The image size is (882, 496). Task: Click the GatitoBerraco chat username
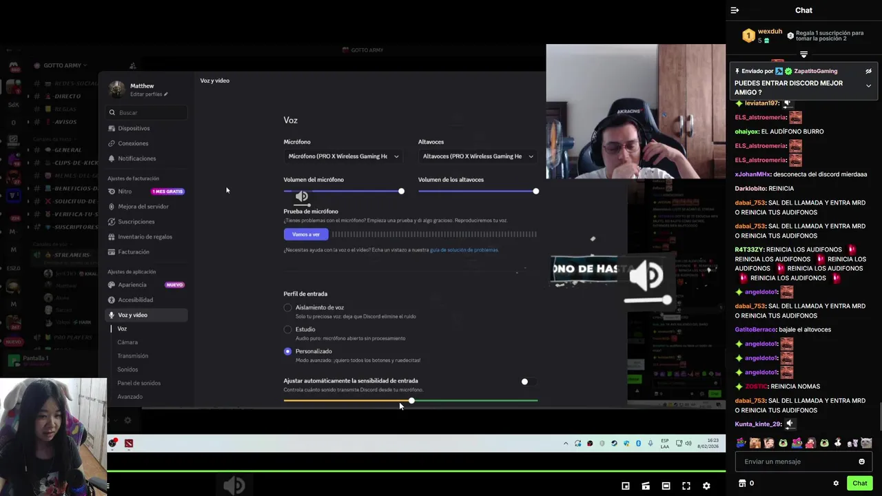tap(755, 330)
